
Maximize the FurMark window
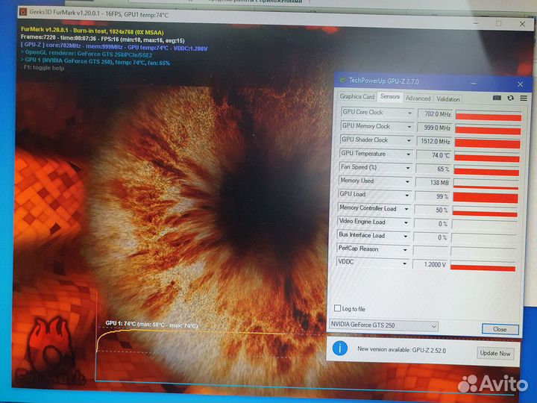[x=499, y=23]
